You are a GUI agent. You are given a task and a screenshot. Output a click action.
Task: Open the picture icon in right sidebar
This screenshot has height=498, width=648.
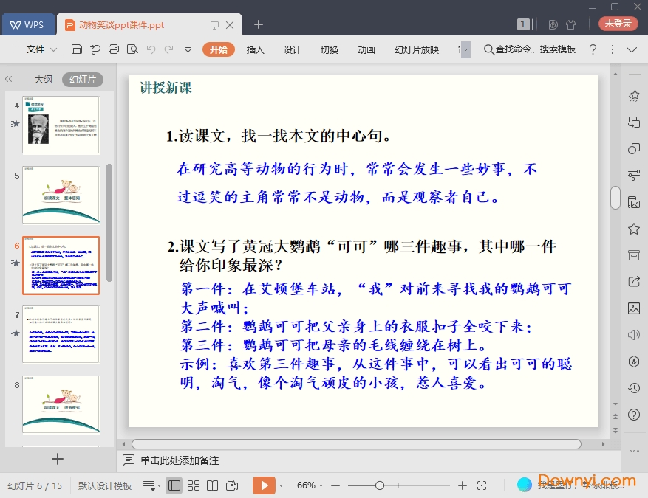coord(633,308)
